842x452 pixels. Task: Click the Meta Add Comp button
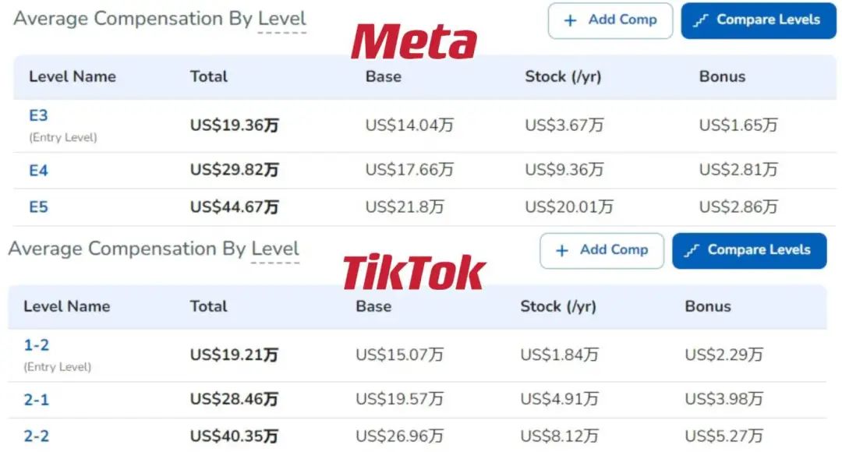(610, 20)
